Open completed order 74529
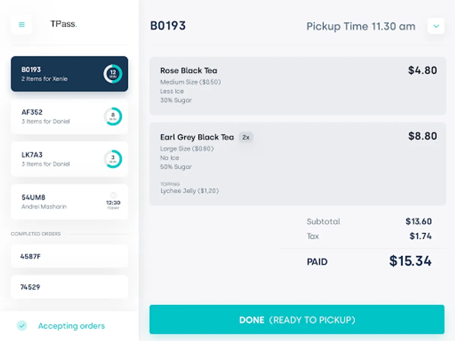Screen dimensions: 455x341 pyautogui.click(x=69, y=287)
